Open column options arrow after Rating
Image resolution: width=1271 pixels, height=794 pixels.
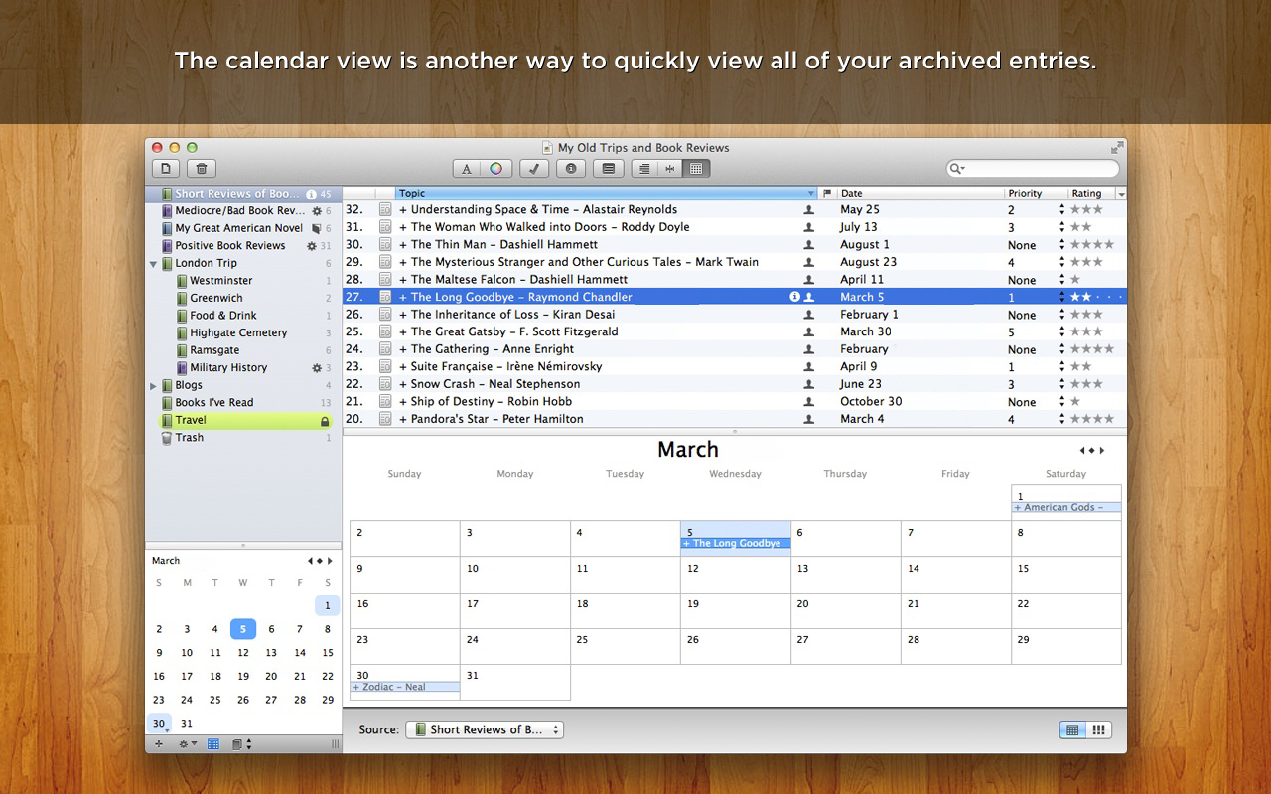1122,193
